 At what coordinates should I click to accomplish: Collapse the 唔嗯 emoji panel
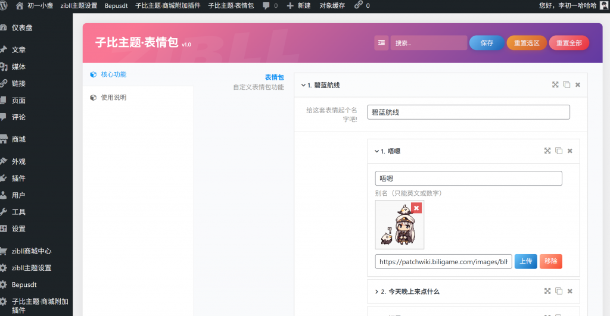coord(376,151)
